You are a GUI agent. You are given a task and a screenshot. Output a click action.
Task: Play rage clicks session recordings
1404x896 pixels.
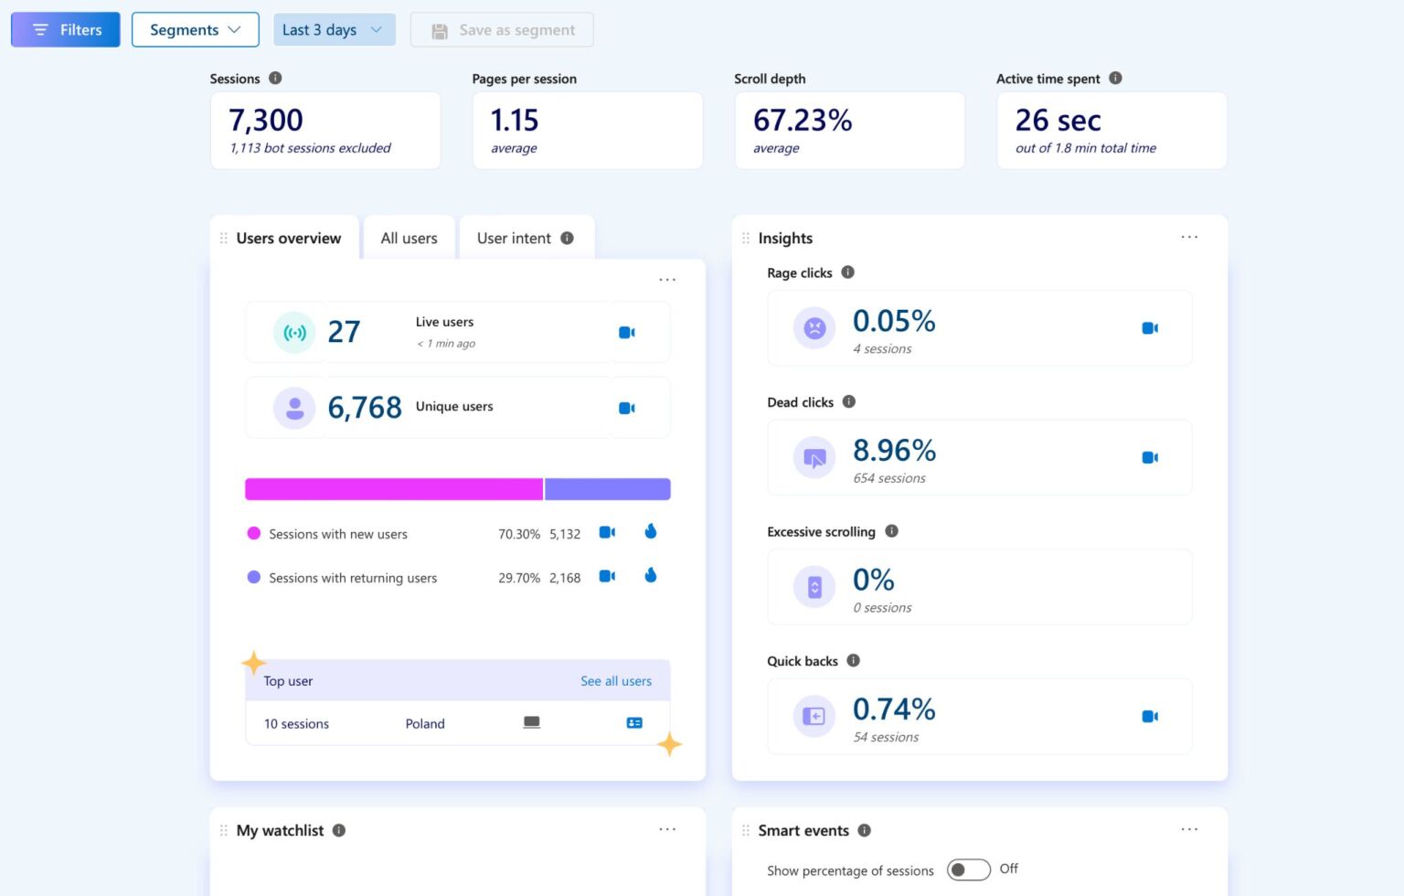tap(1150, 327)
